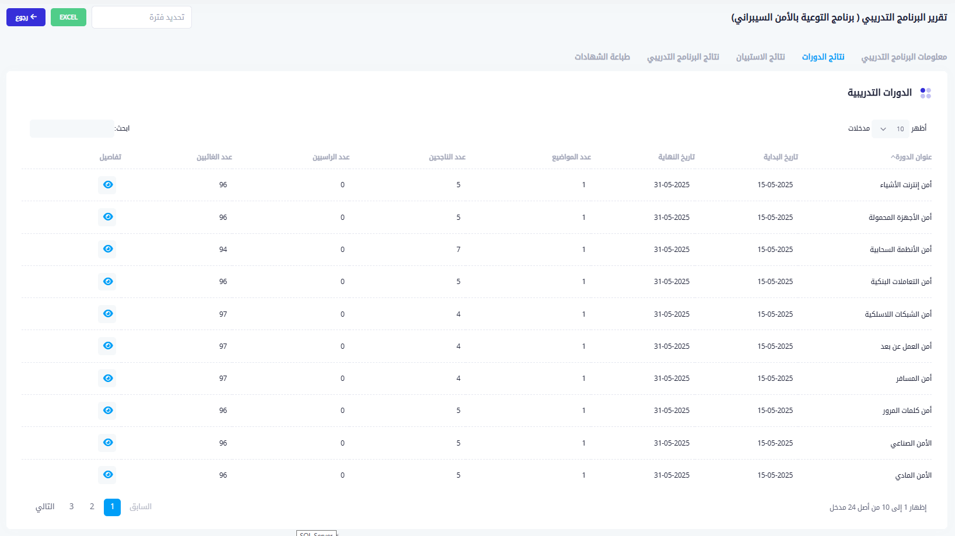Sort by عدد الناجحين column header

[447, 157]
